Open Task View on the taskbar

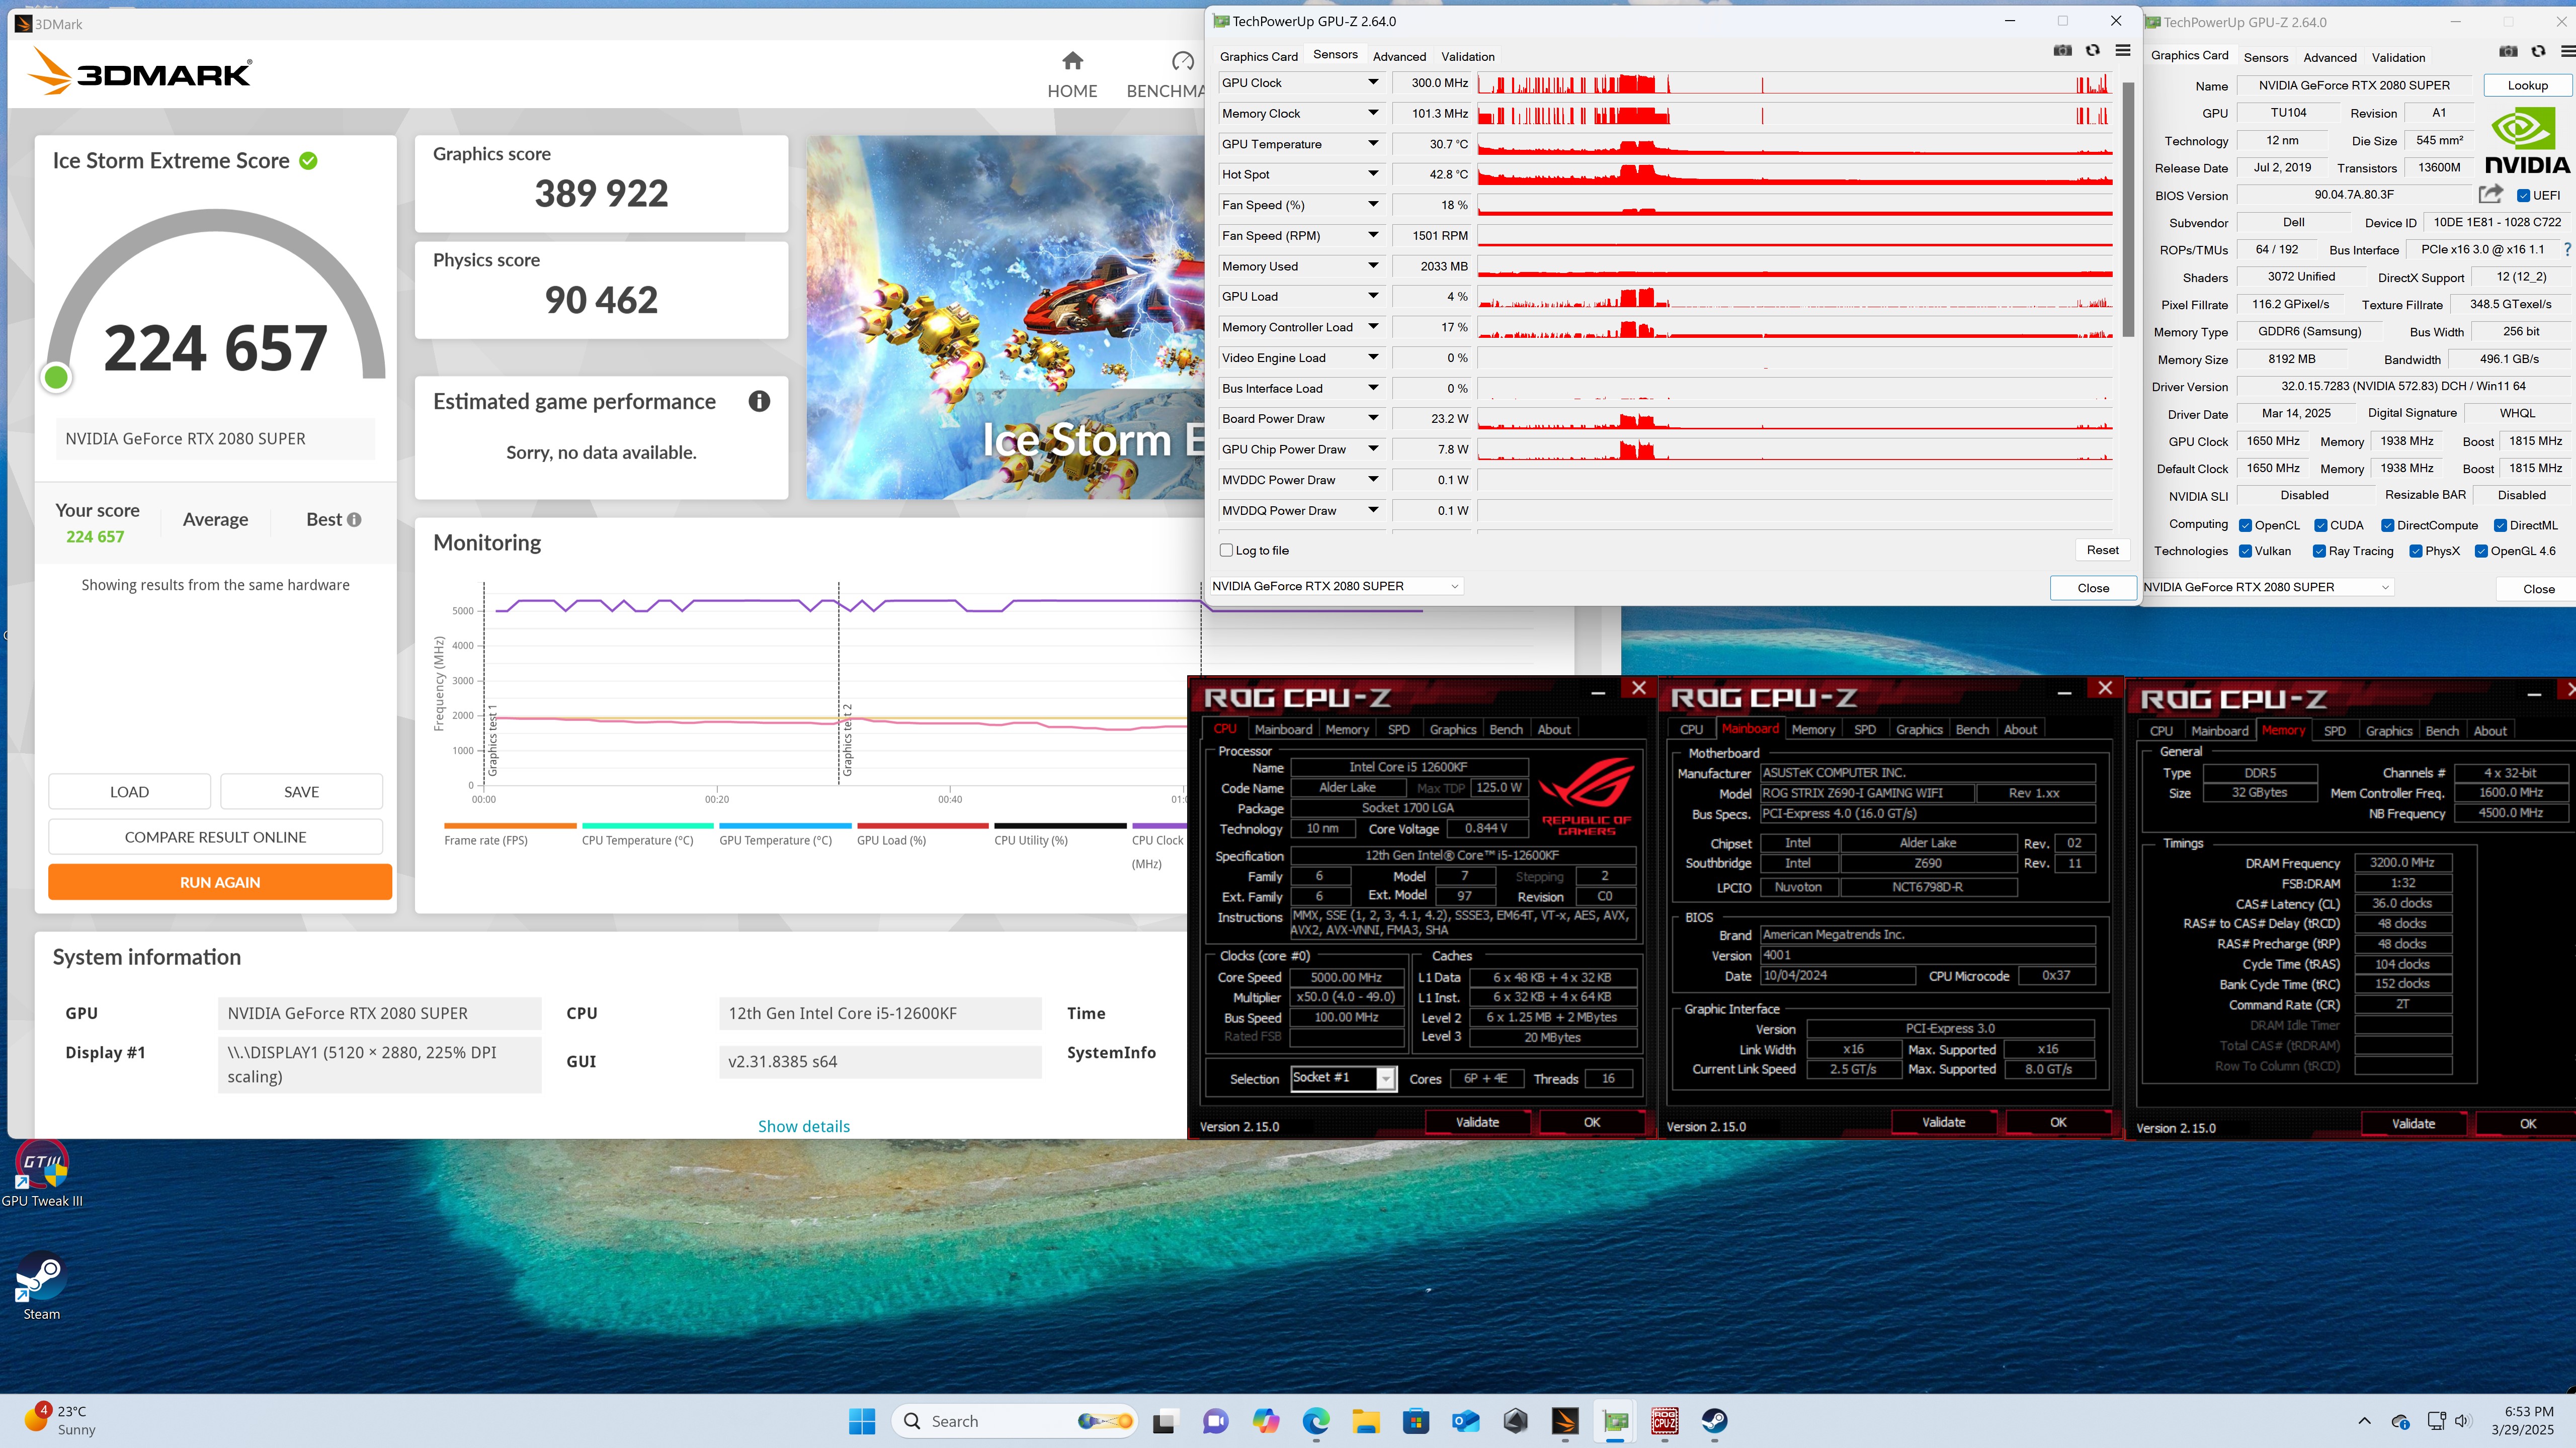1165,1421
